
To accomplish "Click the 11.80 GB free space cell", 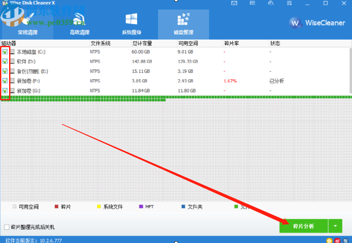I will 187,91.
